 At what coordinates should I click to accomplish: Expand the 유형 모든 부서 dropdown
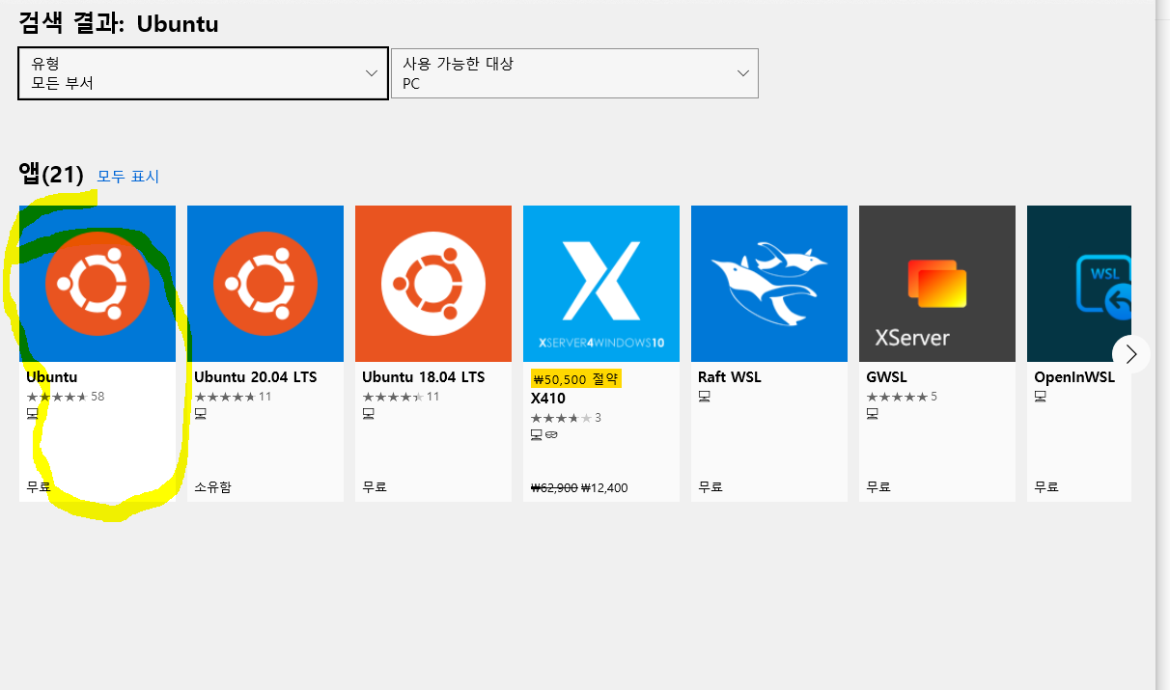coord(204,73)
